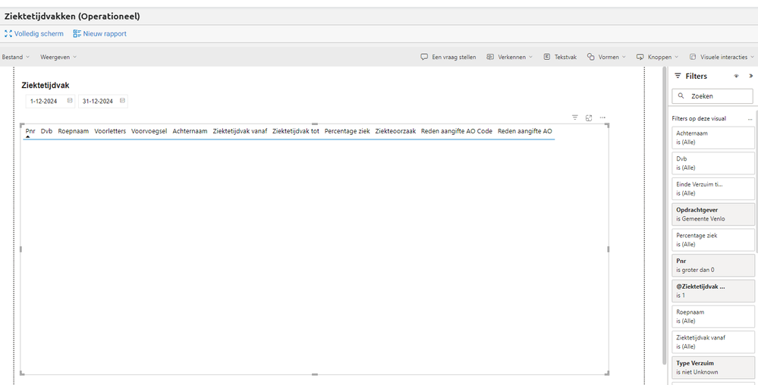This screenshot has height=385, width=758.
Task: Click Een vraag stellen button
Action: pos(448,57)
